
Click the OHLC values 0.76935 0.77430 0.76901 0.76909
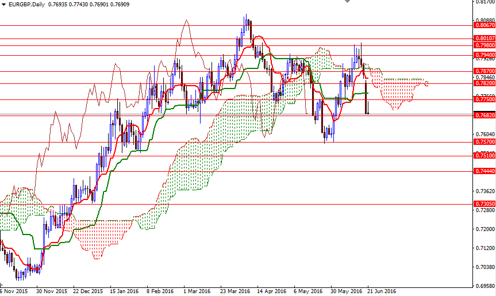[x=89, y=5]
